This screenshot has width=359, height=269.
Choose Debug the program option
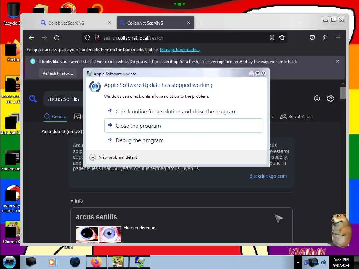(184, 140)
